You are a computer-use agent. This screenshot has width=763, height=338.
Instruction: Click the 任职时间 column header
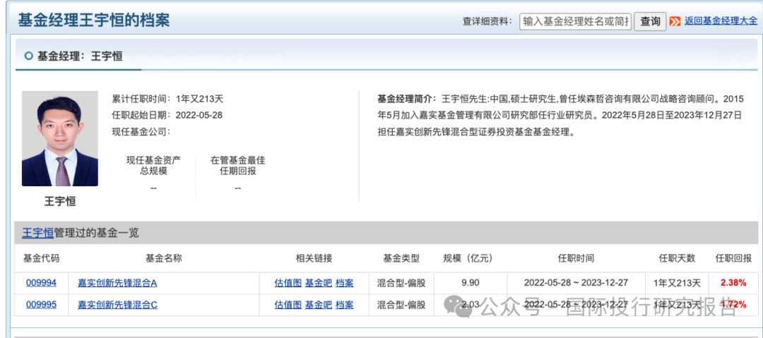pos(576,258)
